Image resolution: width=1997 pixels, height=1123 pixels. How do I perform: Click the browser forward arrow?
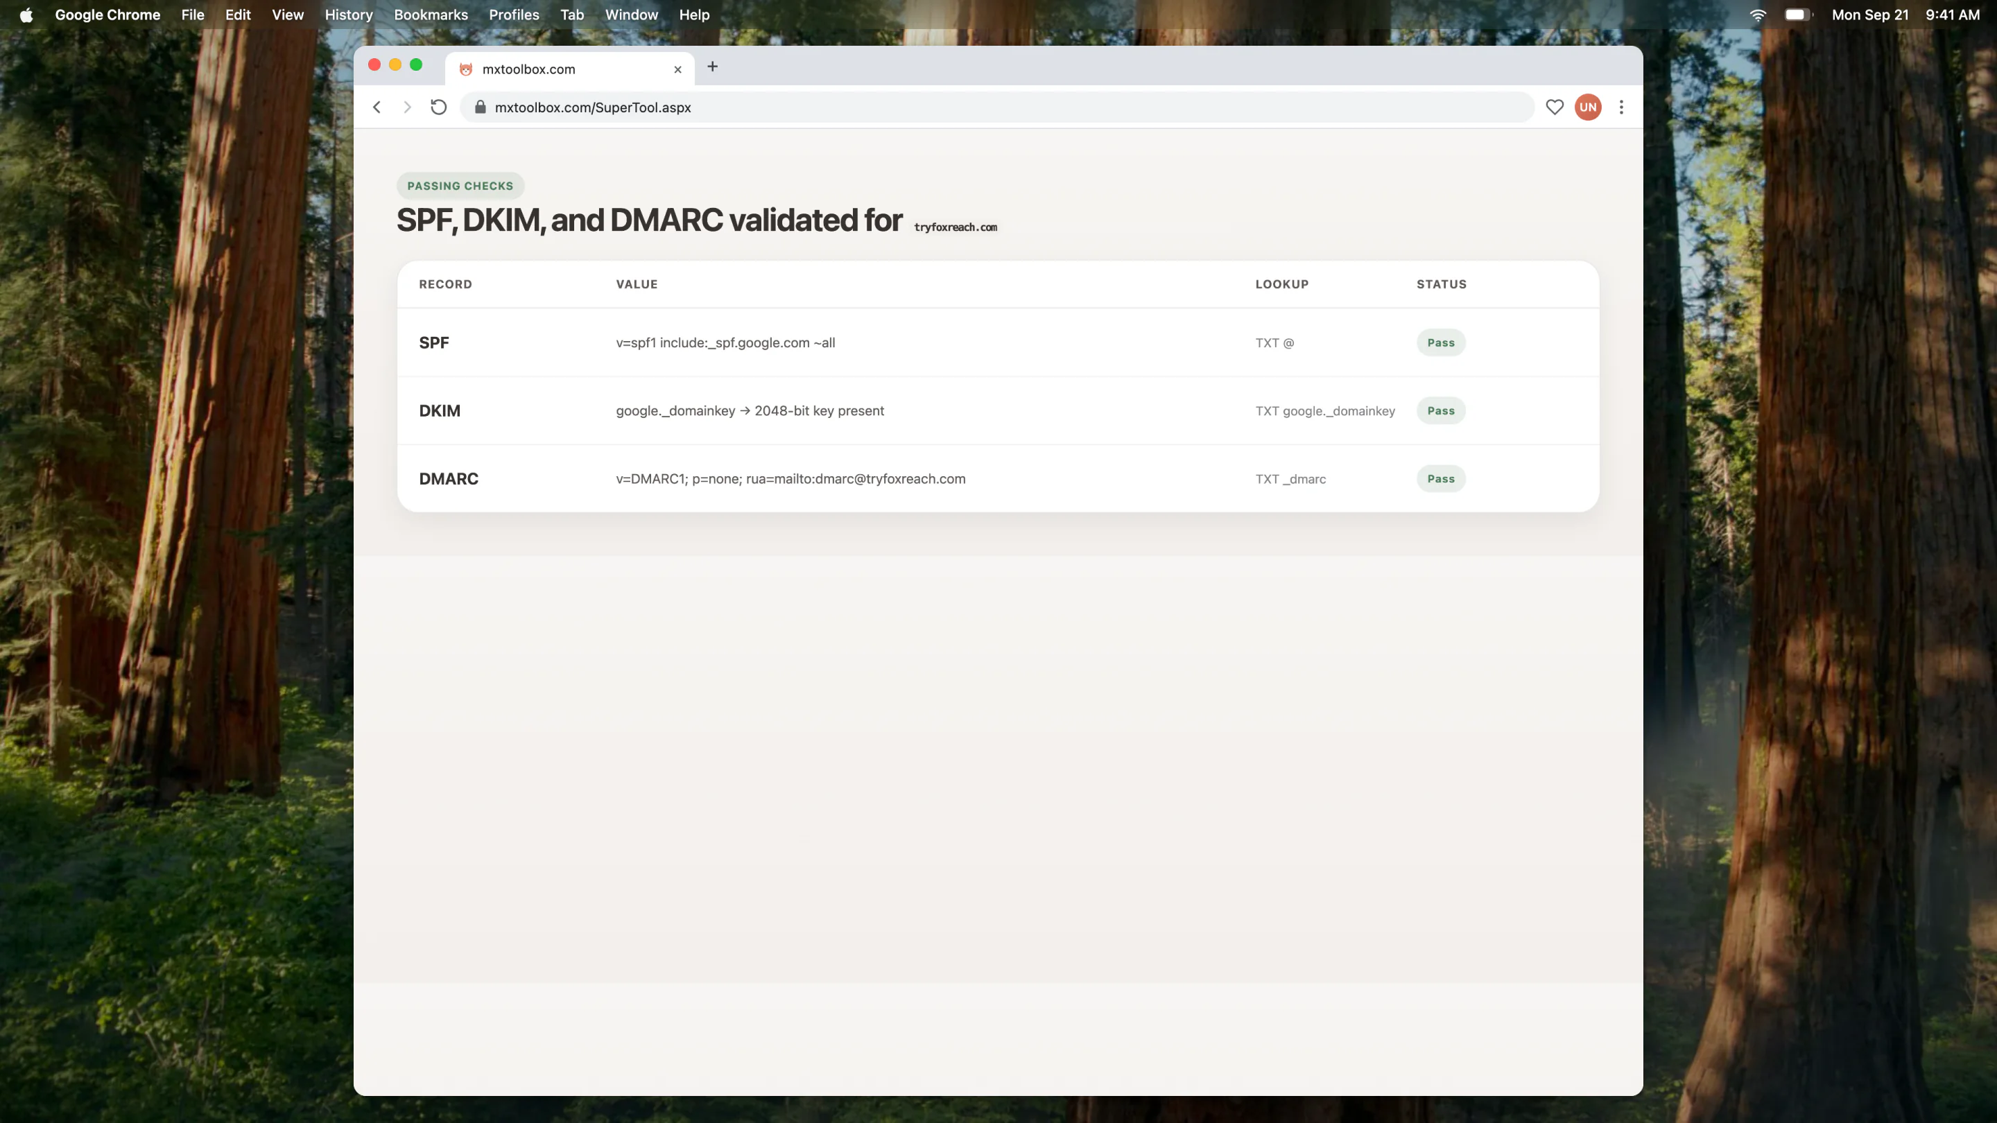(x=407, y=107)
